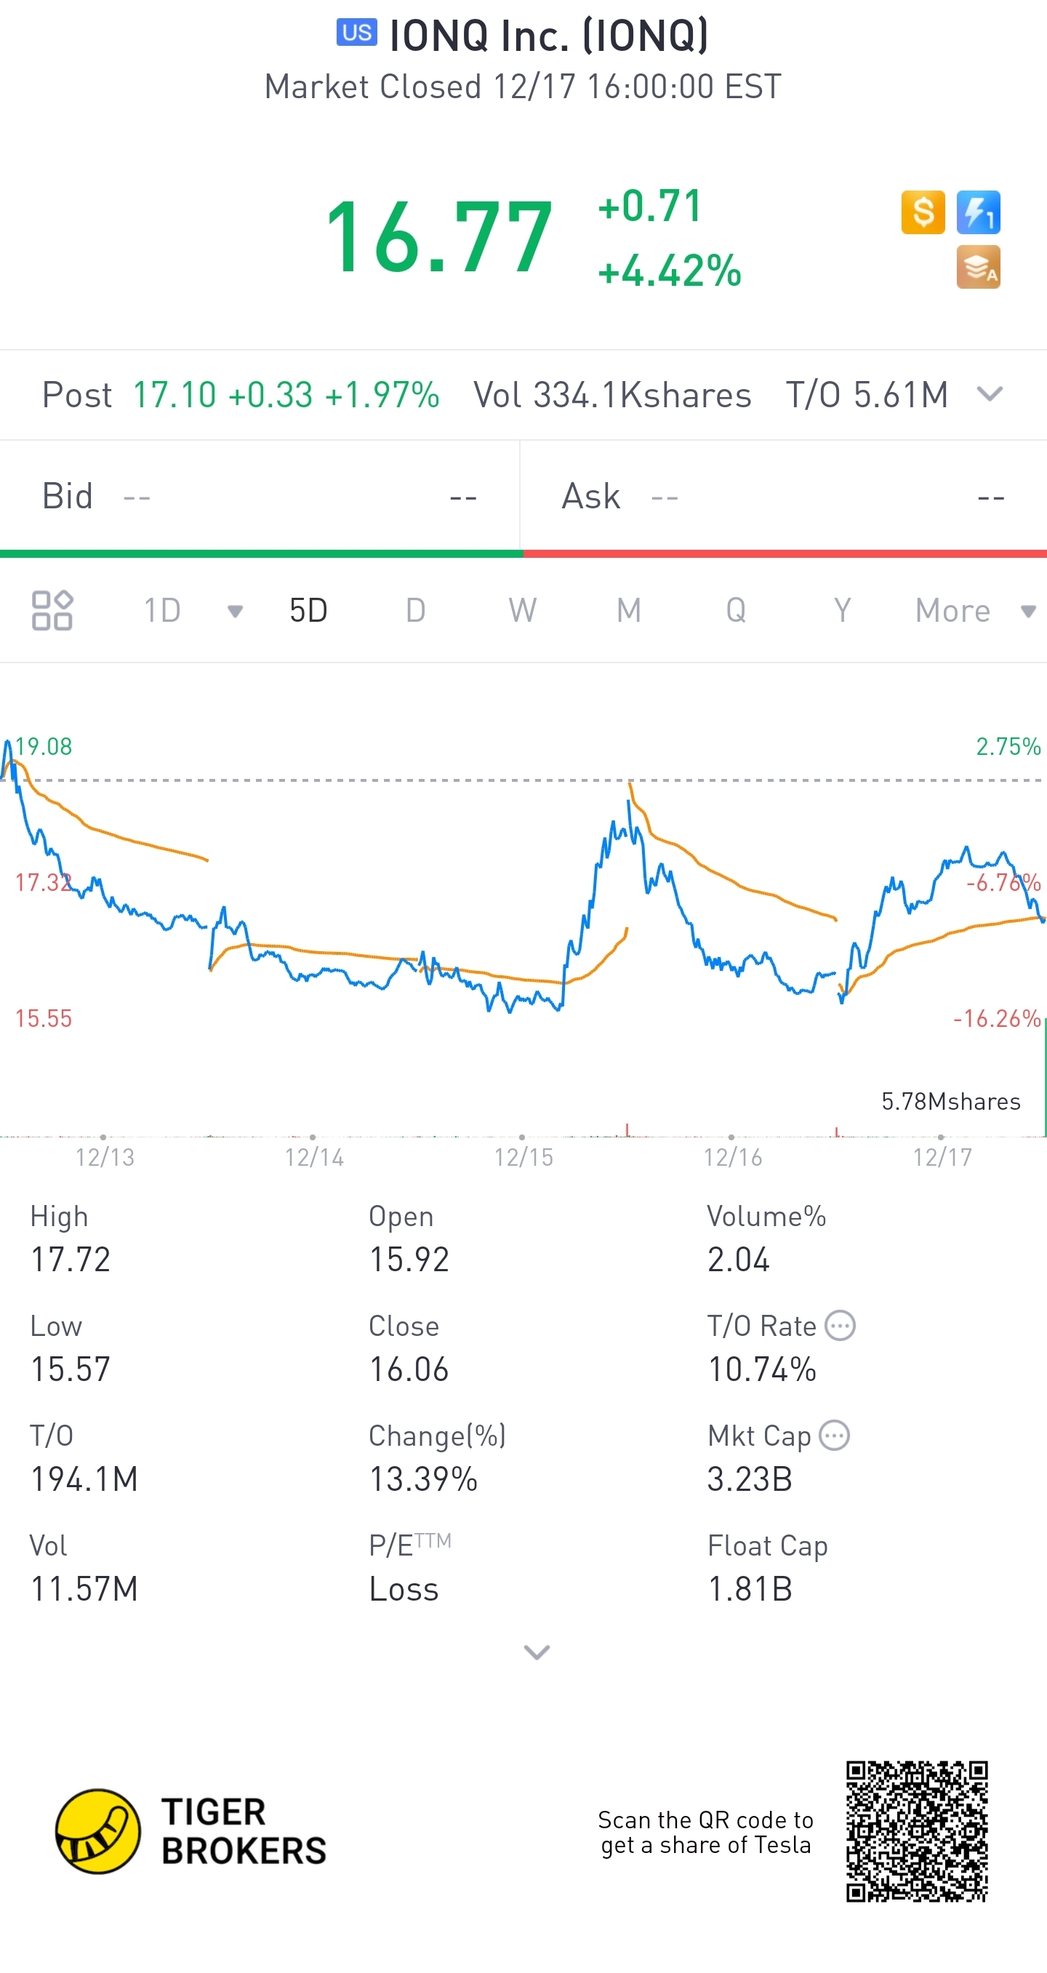Tap the 12/14 date marker on chart

314,1156
